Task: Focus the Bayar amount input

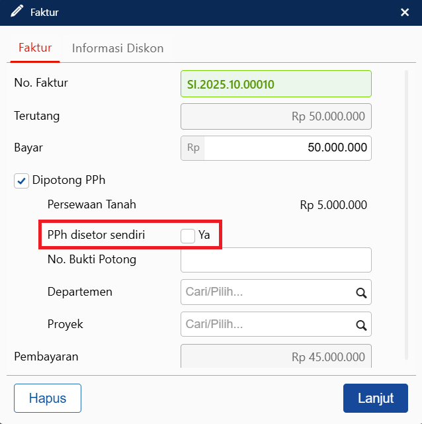Action: [x=287, y=148]
